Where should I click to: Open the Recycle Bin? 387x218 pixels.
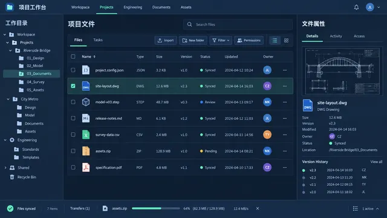pyautogui.click(x=27, y=177)
